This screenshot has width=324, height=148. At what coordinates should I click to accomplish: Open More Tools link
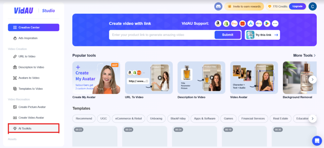(x=304, y=55)
